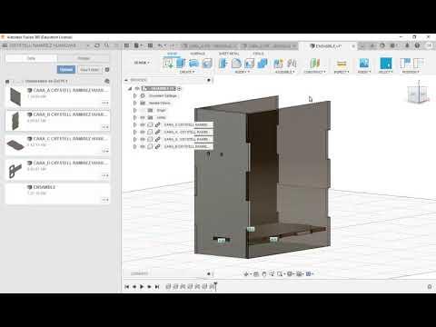Viewport: 436px width, 327px height.
Task: Open options menu for the CARA_A card
Action: 105,103
